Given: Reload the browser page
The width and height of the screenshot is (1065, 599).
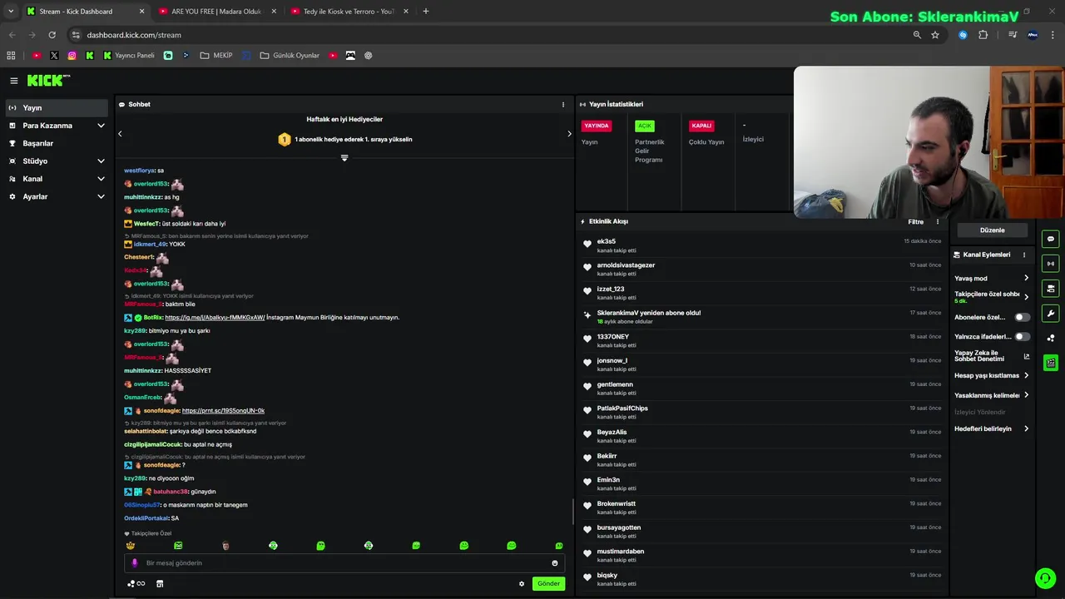Looking at the screenshot, I should coord(52,35).
